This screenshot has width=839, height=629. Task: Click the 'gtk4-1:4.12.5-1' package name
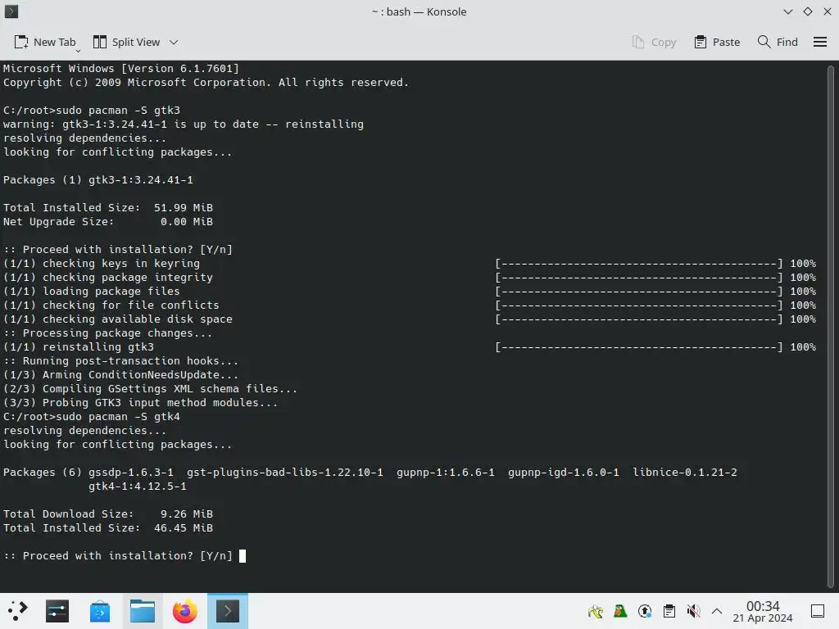tap(138, 486)
